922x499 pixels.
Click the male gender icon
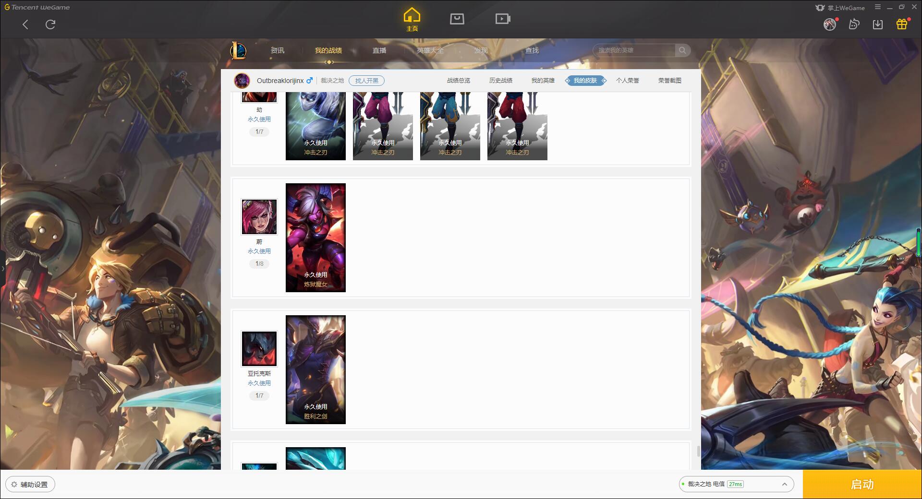[x=309, y=81]
